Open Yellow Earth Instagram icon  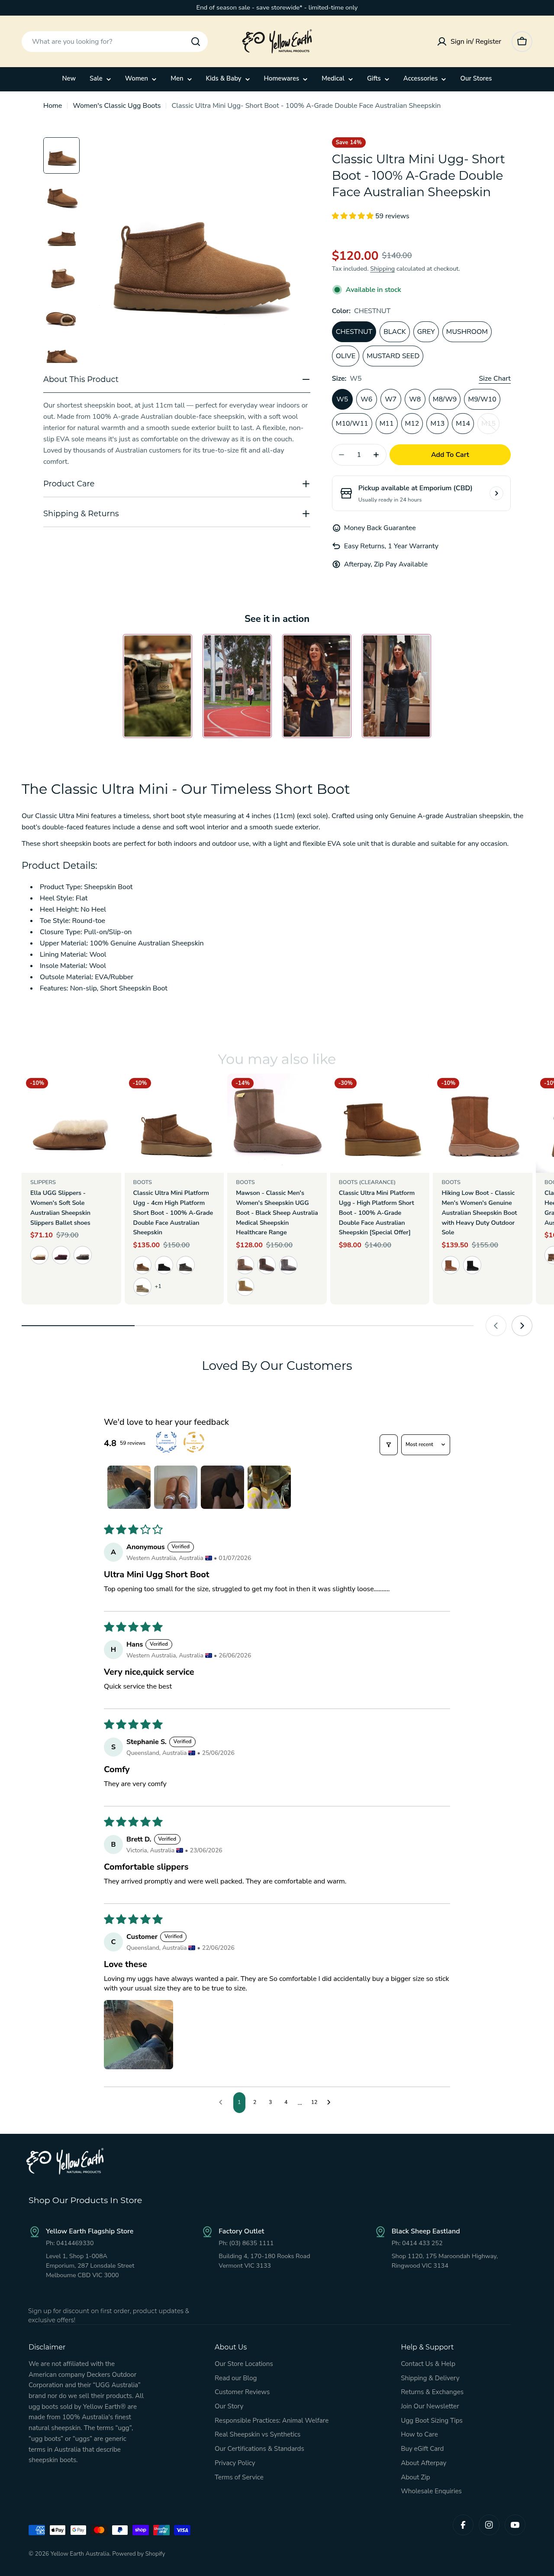click(489, 2525)
